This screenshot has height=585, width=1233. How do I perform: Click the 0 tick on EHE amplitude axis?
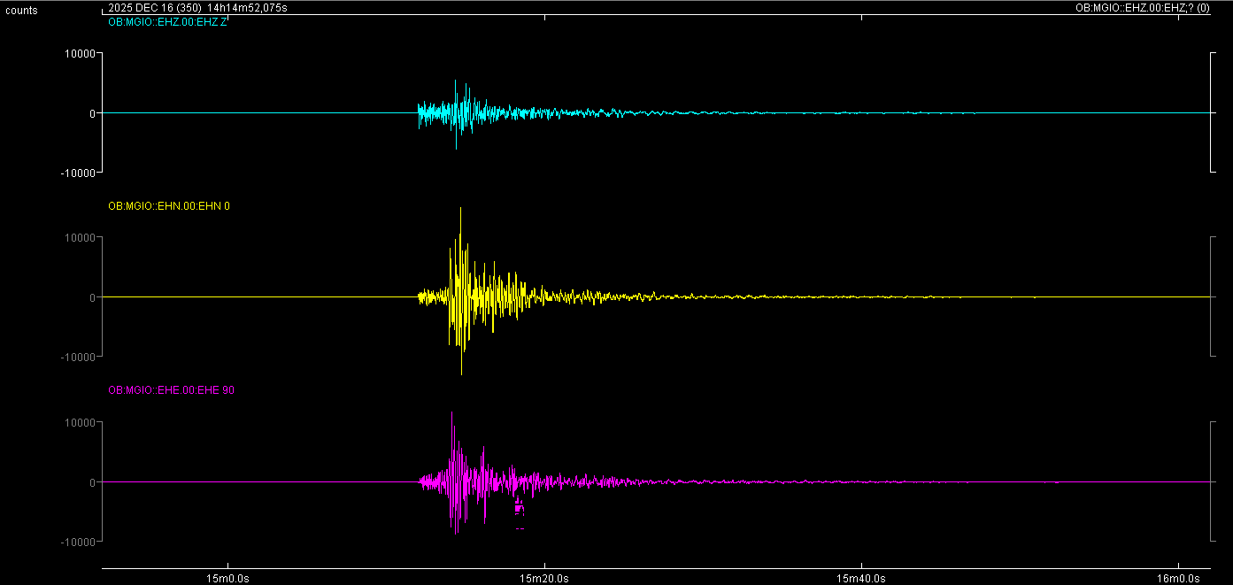pyautogui.click(x=91, y=482)
